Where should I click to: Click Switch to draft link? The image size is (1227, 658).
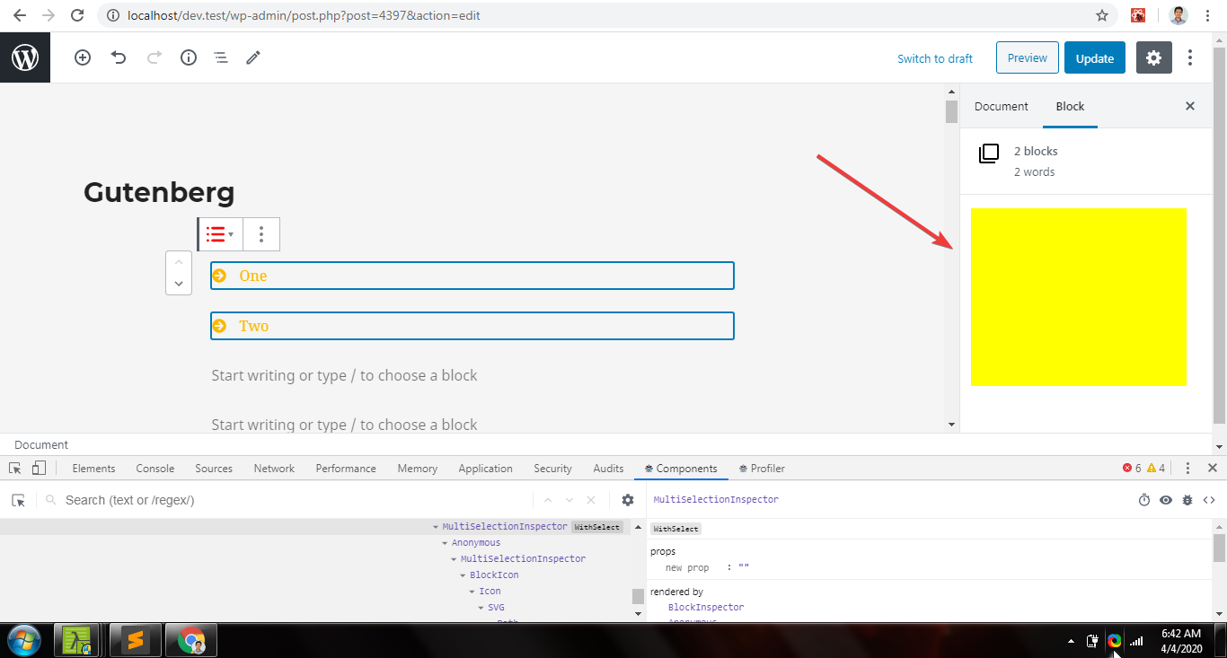pyautogui.click(x=935, y=58)
